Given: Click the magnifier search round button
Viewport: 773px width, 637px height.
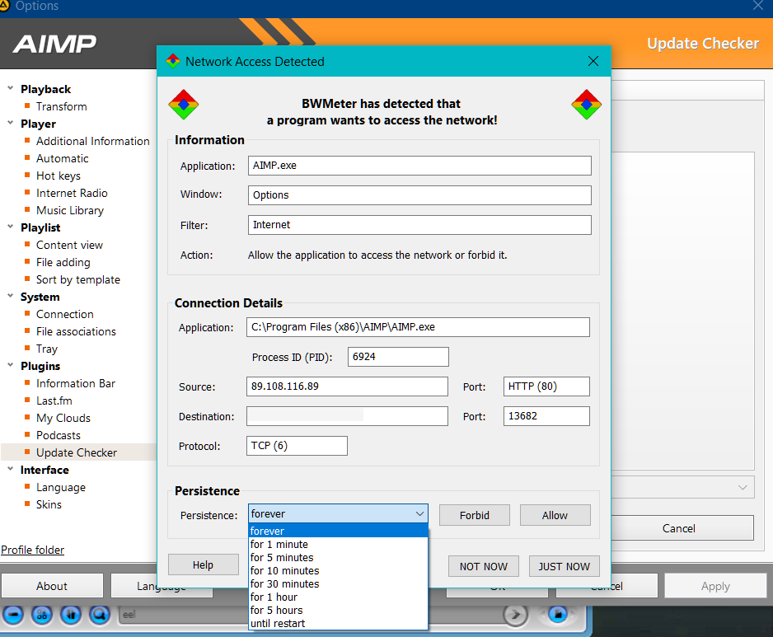Looking at the screenshot, I should tap(100, 615).
